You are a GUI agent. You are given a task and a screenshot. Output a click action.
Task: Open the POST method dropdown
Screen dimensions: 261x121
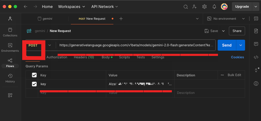click(50, 45)
